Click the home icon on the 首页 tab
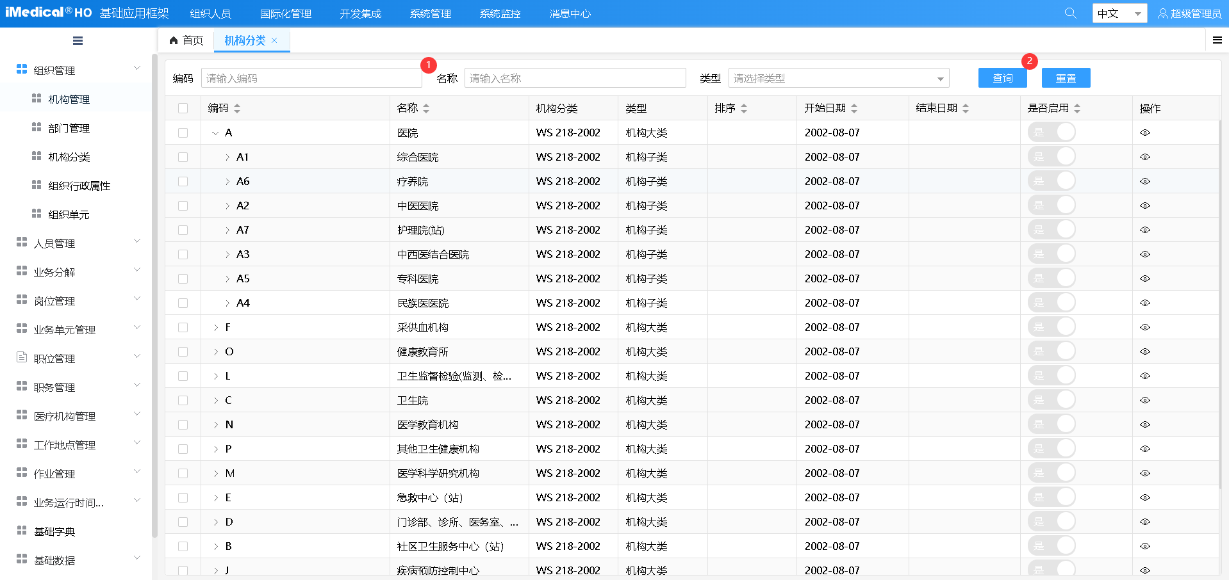This screenshot has height=580, width=1229. click(173, 40)
